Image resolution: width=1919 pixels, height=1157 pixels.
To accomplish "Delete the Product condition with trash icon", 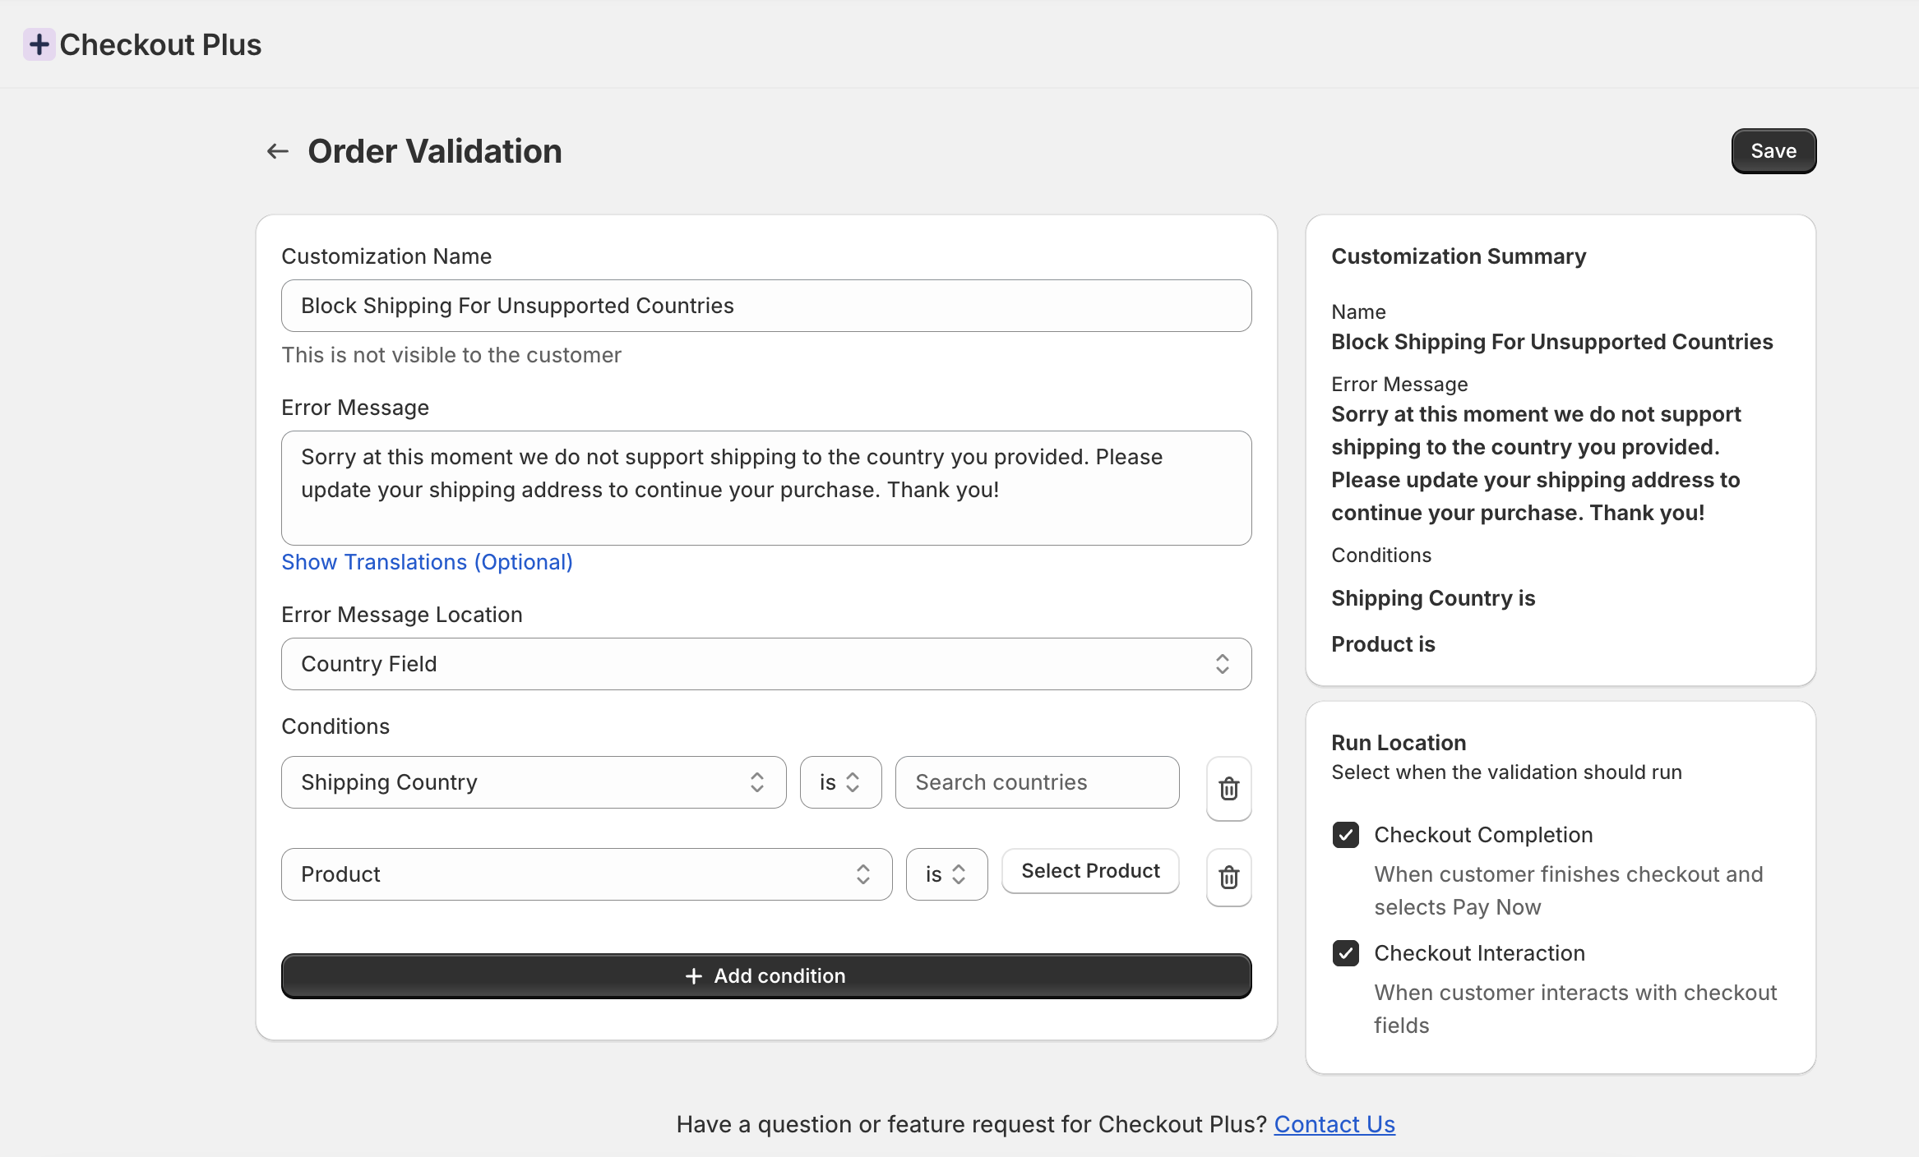I will [1228, 878].
